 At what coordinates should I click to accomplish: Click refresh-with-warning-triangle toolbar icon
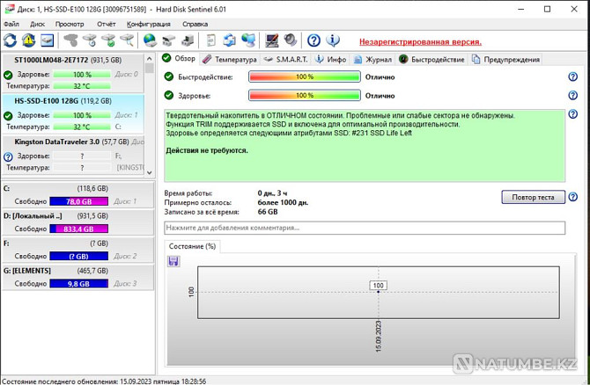click(x=28, y=40)
